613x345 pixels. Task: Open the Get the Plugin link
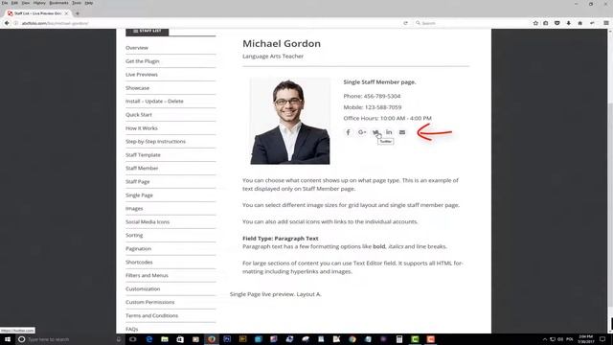tap(143, 61)
